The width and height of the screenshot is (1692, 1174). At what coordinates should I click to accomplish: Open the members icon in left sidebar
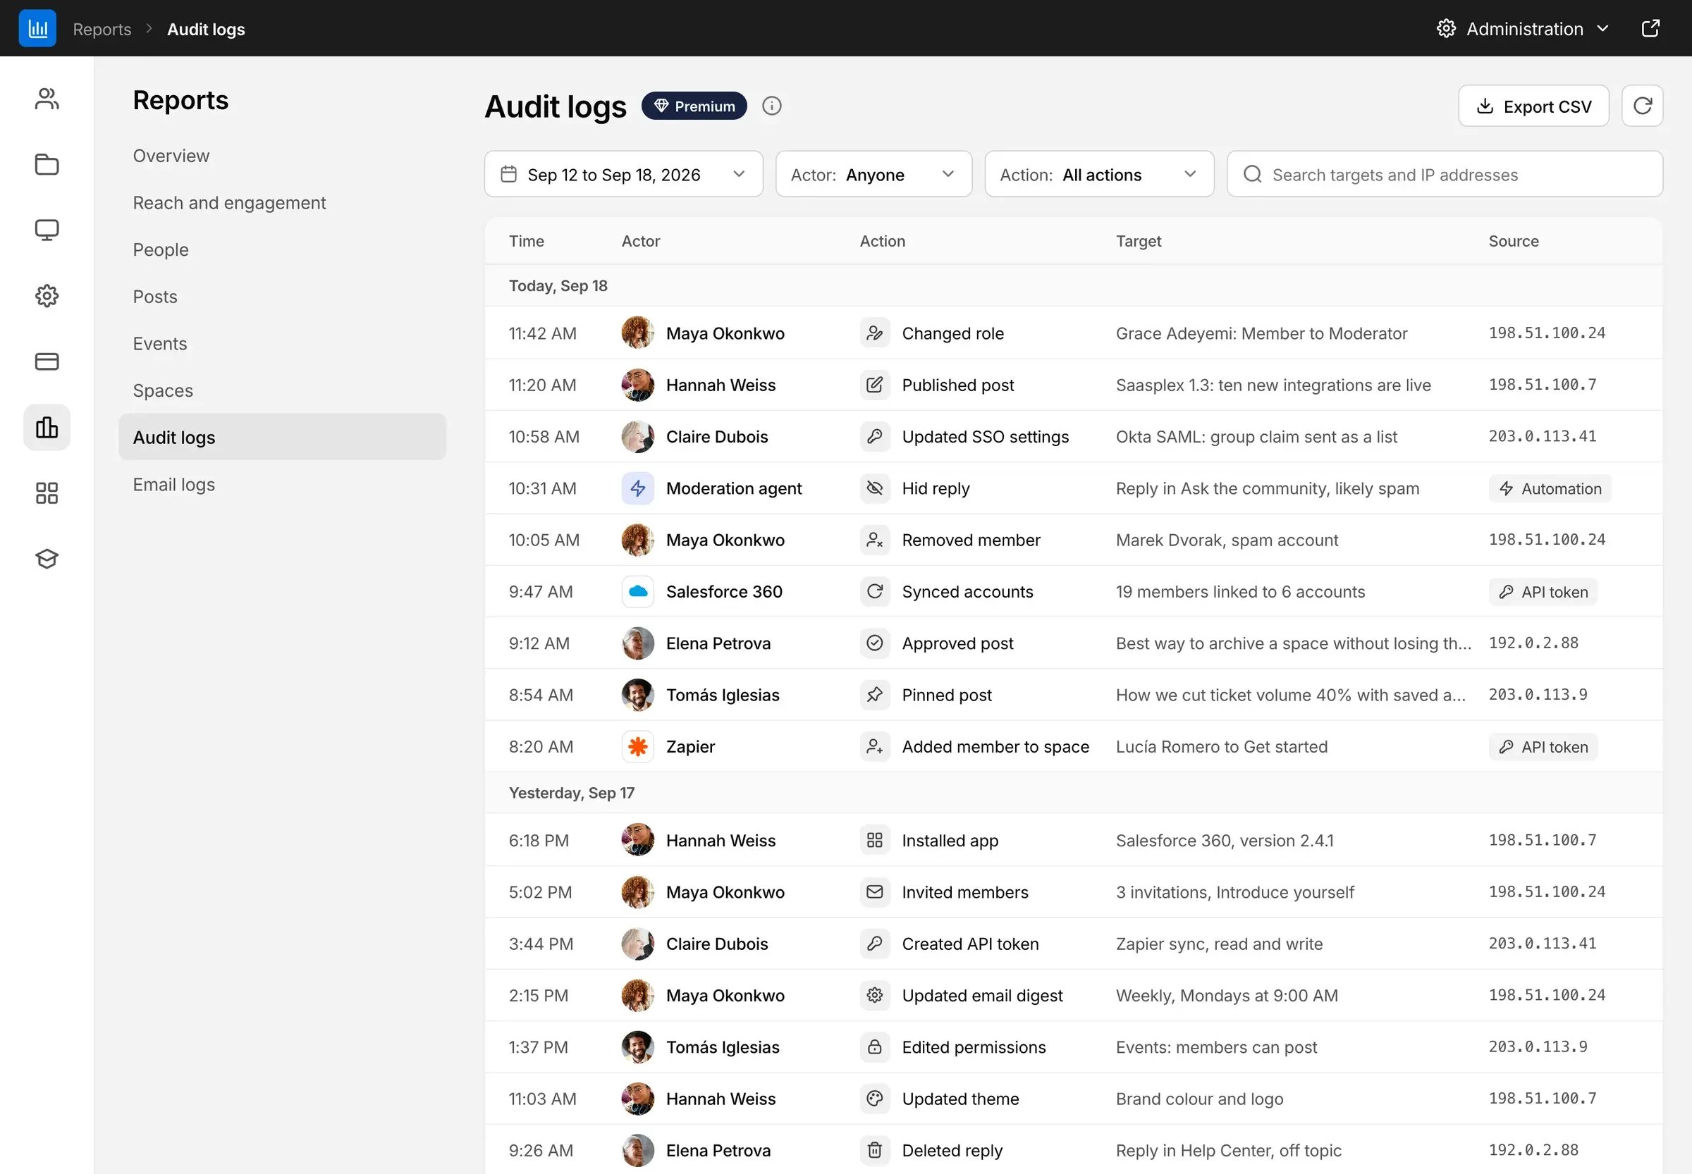tap(47, 99)
